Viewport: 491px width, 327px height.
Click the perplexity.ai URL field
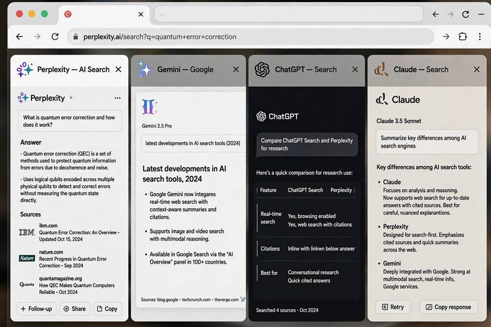[x=250, y=37]
